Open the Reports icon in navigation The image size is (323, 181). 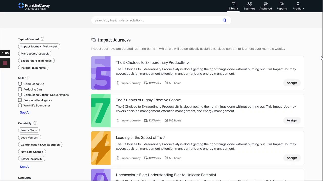[282, 4]
